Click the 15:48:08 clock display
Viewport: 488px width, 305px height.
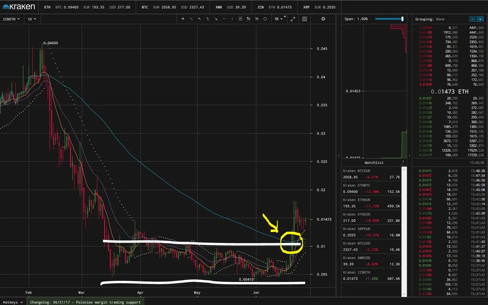pos(477,163)
